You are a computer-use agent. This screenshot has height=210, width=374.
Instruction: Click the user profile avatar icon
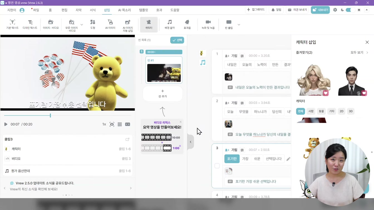click(x=22, y=10)
